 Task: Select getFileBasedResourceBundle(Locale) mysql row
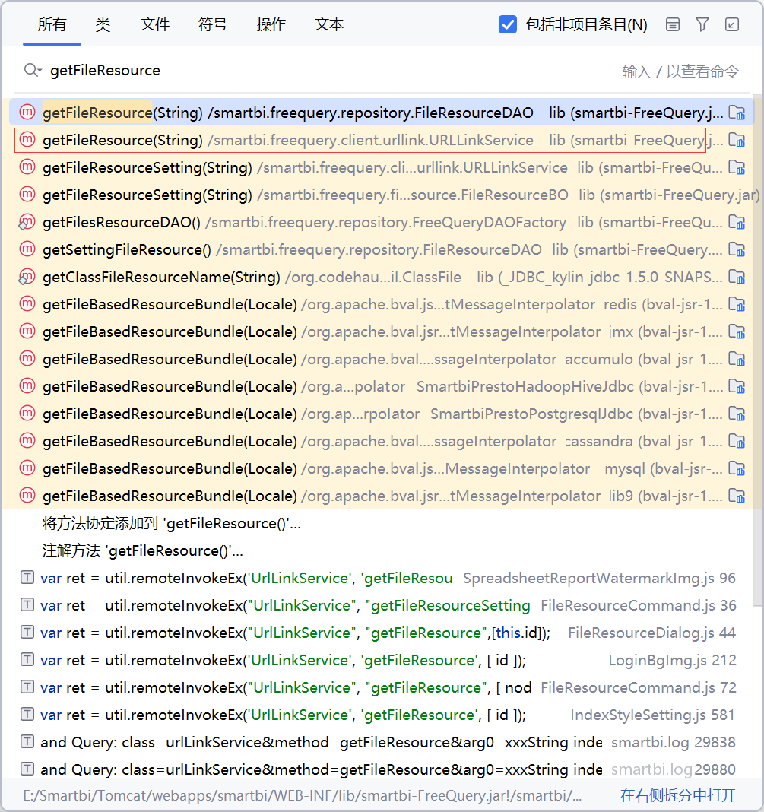(x=380, y=468)
